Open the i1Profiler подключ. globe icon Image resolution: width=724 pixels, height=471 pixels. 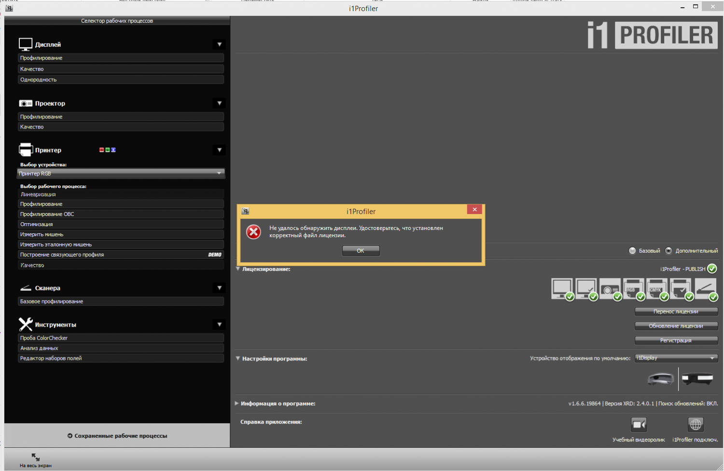pyautogui.click(x=696, y=424)
